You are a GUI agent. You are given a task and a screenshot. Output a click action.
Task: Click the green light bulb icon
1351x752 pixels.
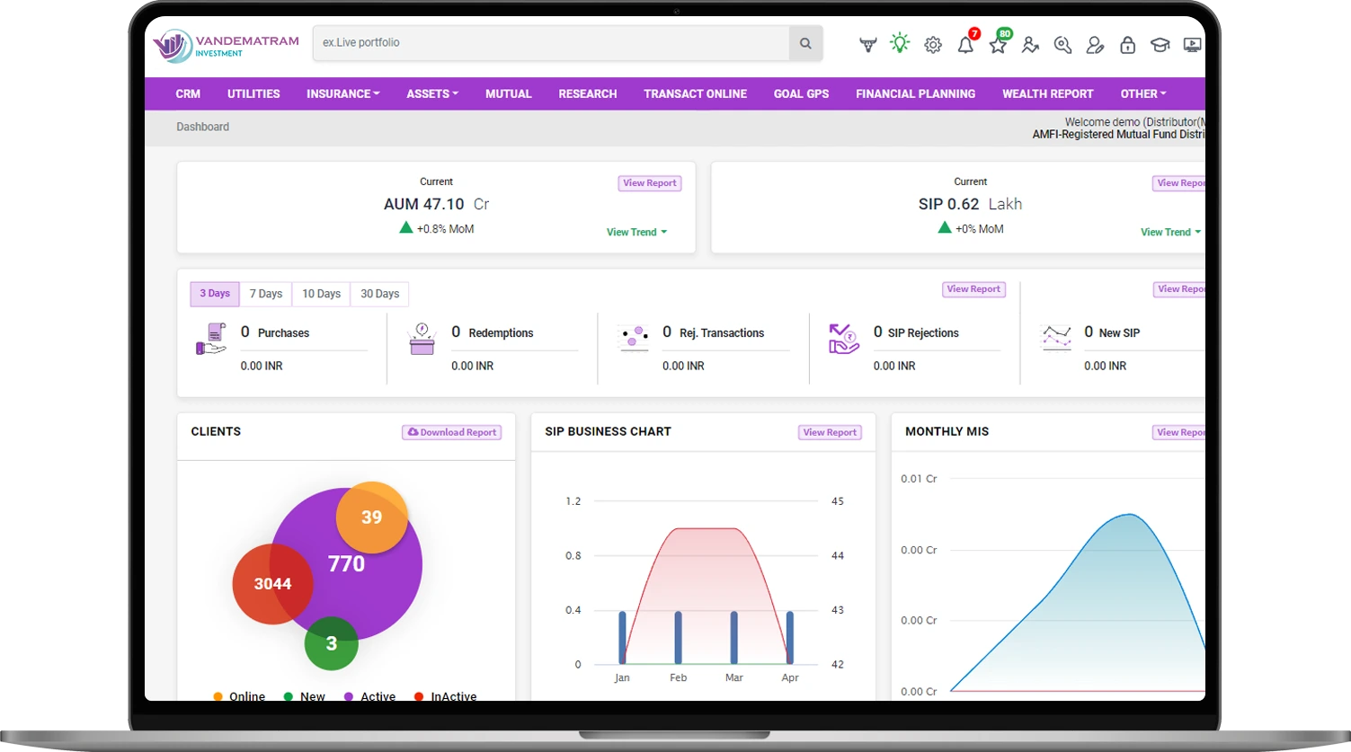click(x=900, y=43)
